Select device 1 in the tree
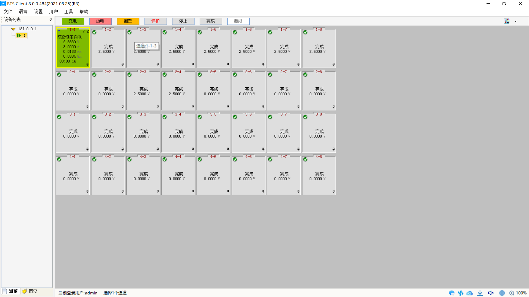Viewport: 529px width, 297px height. coord(22,35)
